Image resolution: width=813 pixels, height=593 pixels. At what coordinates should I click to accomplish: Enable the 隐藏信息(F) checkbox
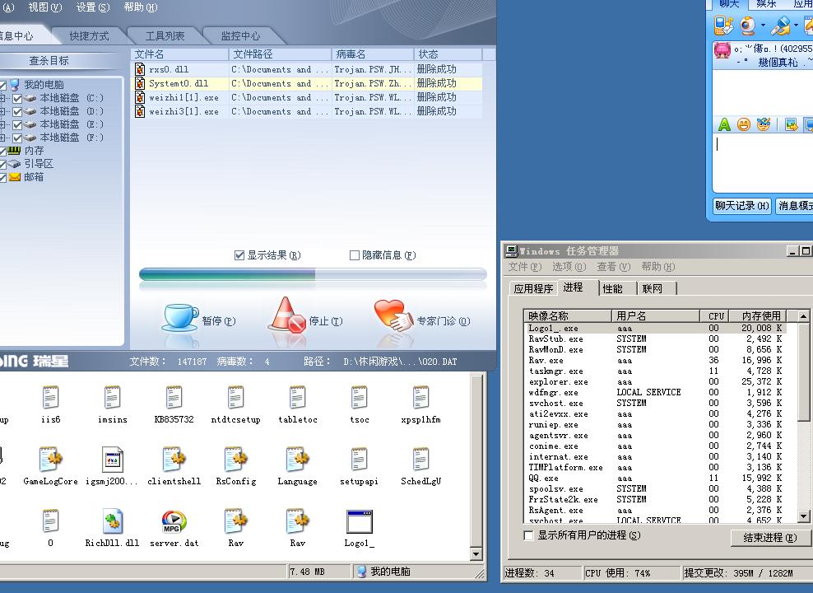(x=354, y=255)
